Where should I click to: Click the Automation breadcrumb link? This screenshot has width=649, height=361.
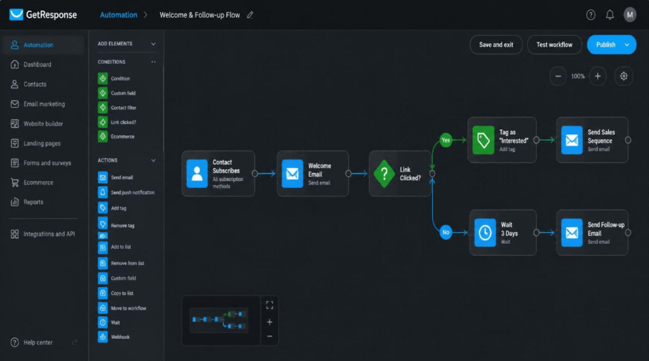point(119,15)
